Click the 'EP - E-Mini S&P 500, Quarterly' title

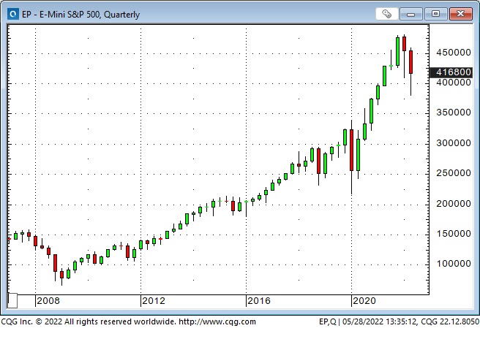(x=80, y=15)
